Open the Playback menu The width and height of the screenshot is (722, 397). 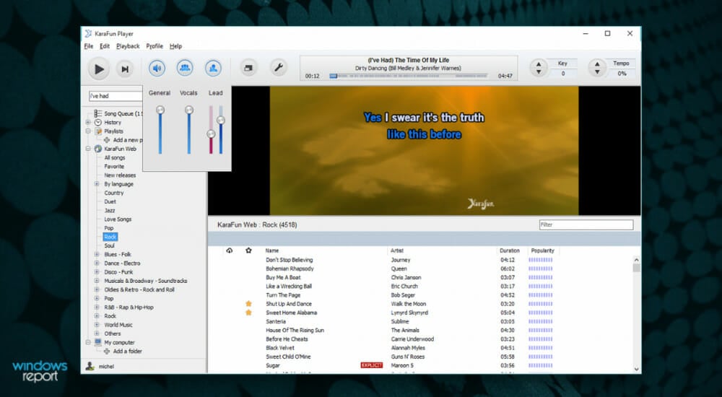[128, 46]
